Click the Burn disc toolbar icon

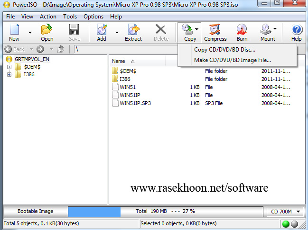tap(242, 29)
